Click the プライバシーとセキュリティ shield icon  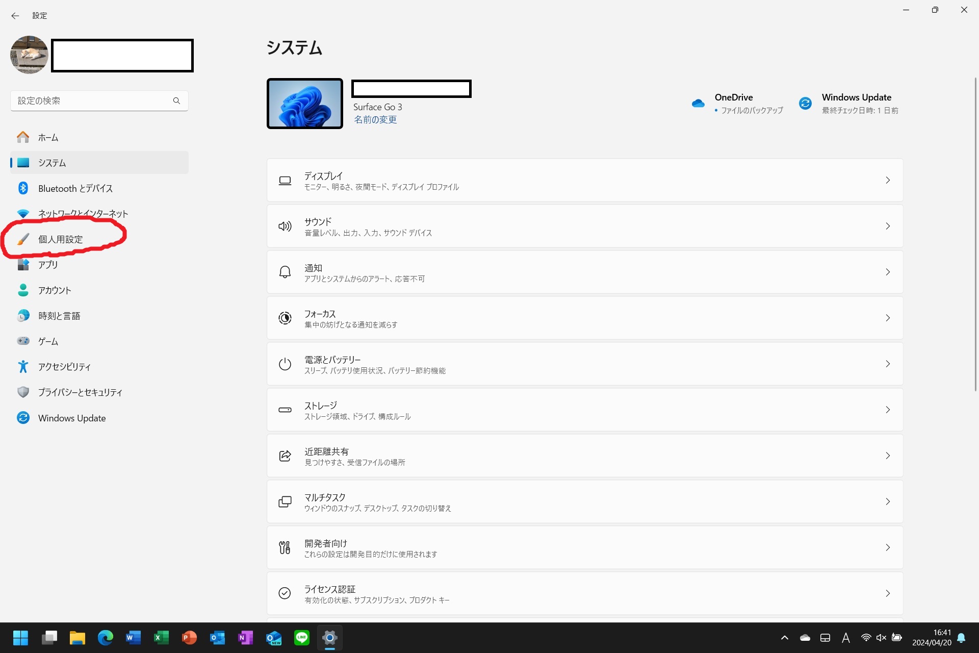point(23,392)
